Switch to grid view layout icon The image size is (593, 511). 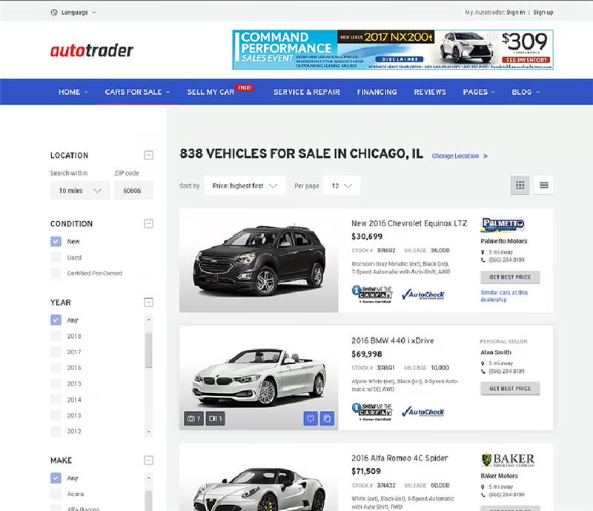(x=520, y=185)
